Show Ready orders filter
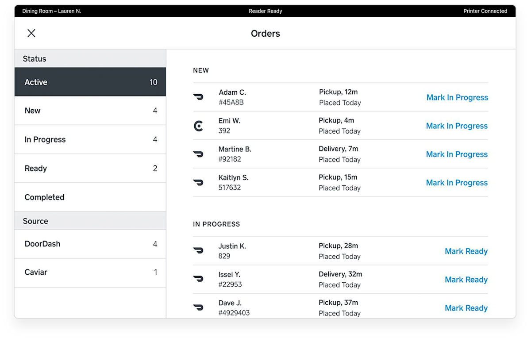This screenshot has width=531, height=338. [x=90, y=168]
